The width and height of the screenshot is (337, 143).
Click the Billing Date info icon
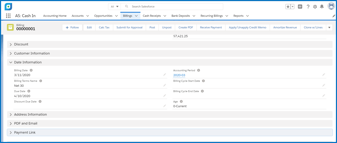tap(31, 70)
